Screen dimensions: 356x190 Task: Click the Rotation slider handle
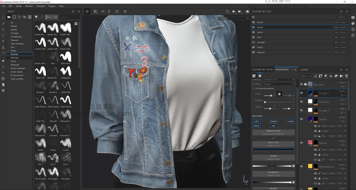click(265, 102)
